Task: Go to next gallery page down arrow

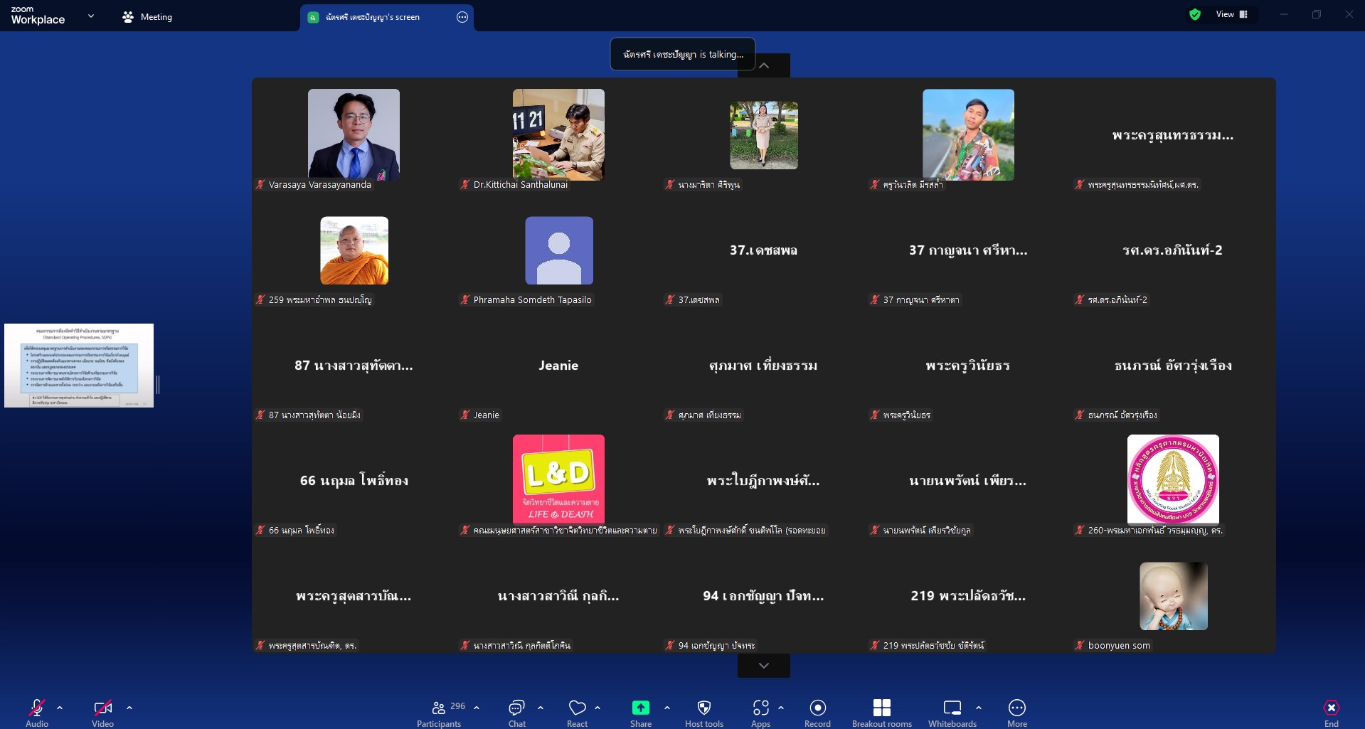Action: point(764,666)
